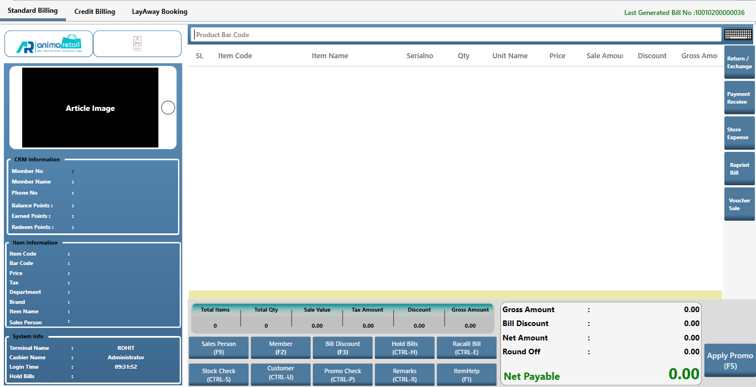Click the Sale Value summary header
Viewport: 756px width, 387px height.
click(317, 310)
